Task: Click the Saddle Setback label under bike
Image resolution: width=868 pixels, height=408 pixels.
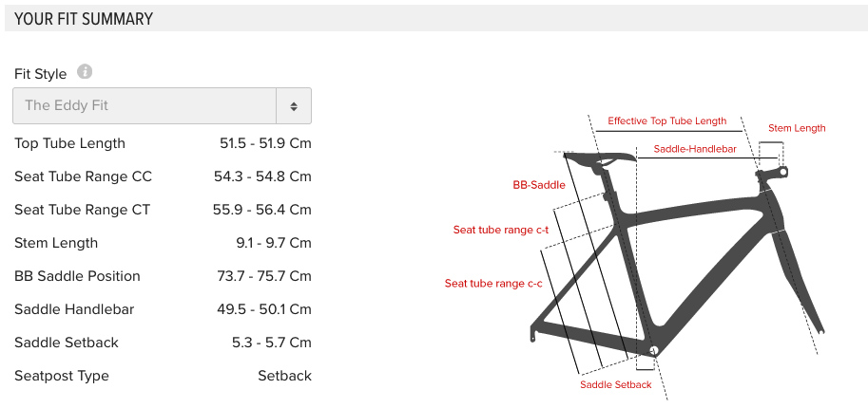Action: coord(616,384)
